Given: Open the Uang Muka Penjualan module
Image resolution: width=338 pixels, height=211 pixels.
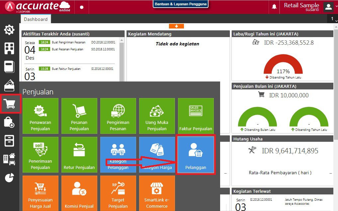Looking at the screenshot, I should (x=157, y=116).
